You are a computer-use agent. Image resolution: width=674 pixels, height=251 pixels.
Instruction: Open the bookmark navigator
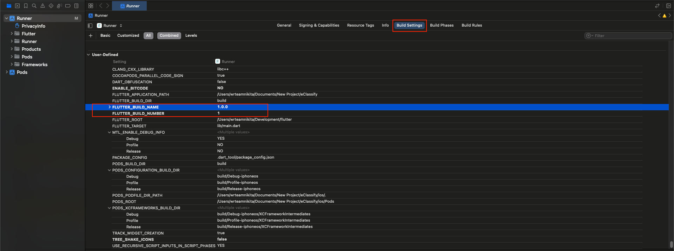[26, 6]
